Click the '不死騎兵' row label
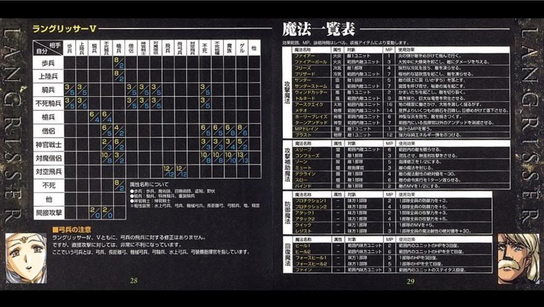544x307 pixels. coord(48,103)
